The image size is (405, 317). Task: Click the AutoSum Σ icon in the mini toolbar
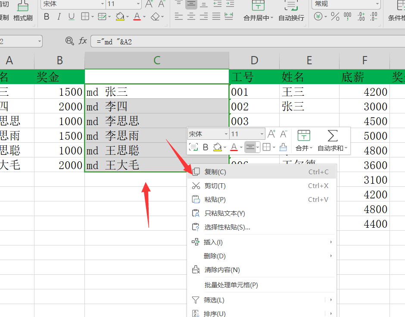pyautogui.click(x=332, y=136)
